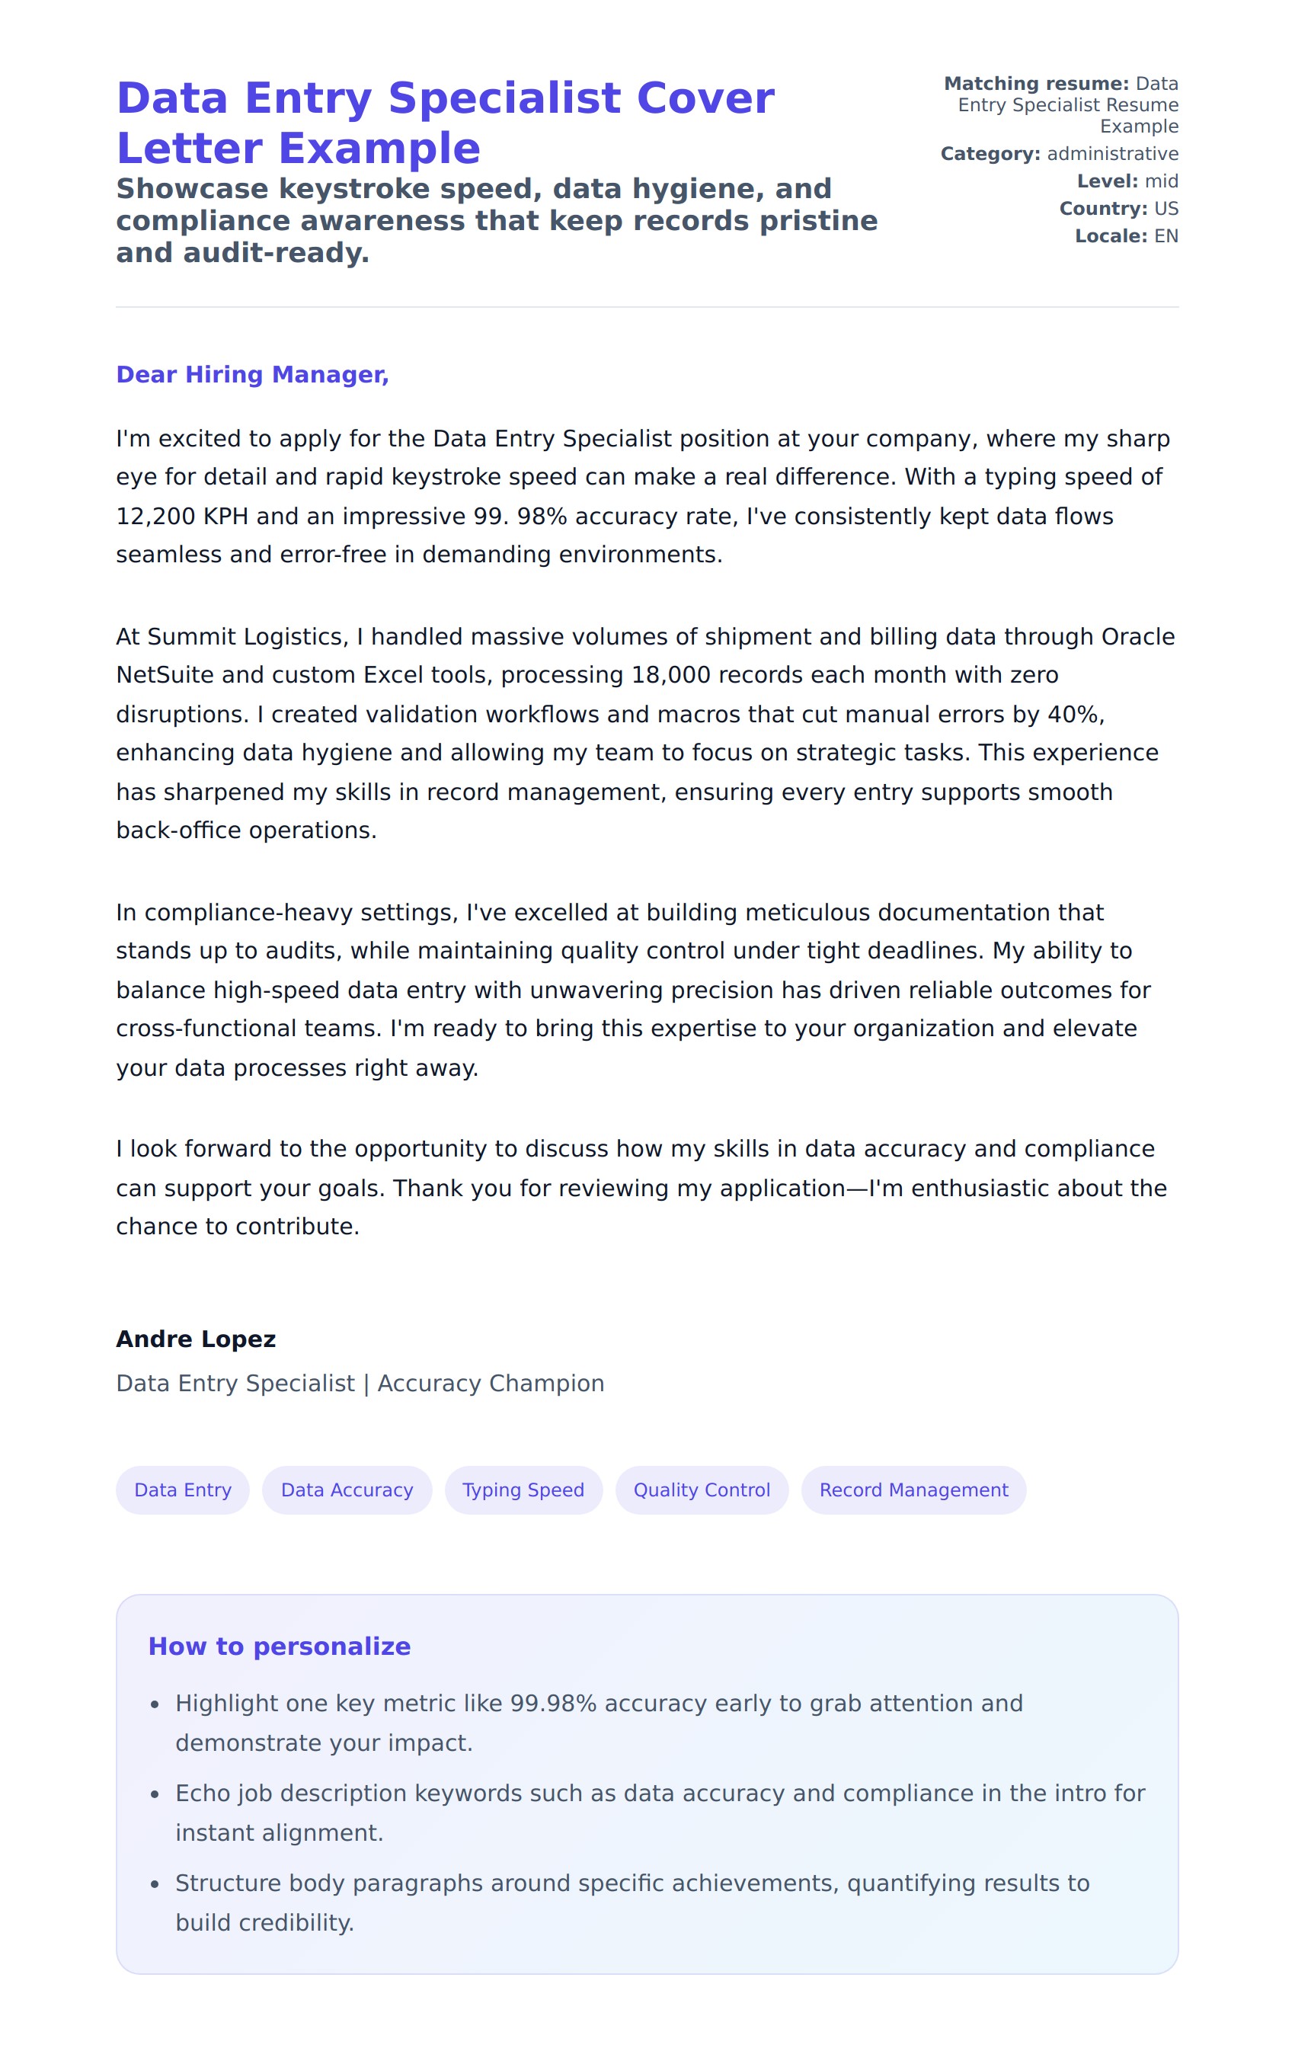Screen dimensions: 1295x2048
Task: Click the Country: US metadata line
Action: point(1118,208)
